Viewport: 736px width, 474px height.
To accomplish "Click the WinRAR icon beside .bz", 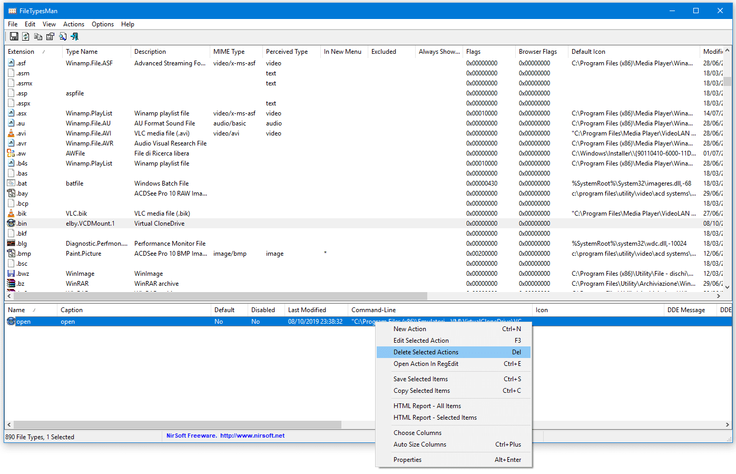I will point(11,284).
